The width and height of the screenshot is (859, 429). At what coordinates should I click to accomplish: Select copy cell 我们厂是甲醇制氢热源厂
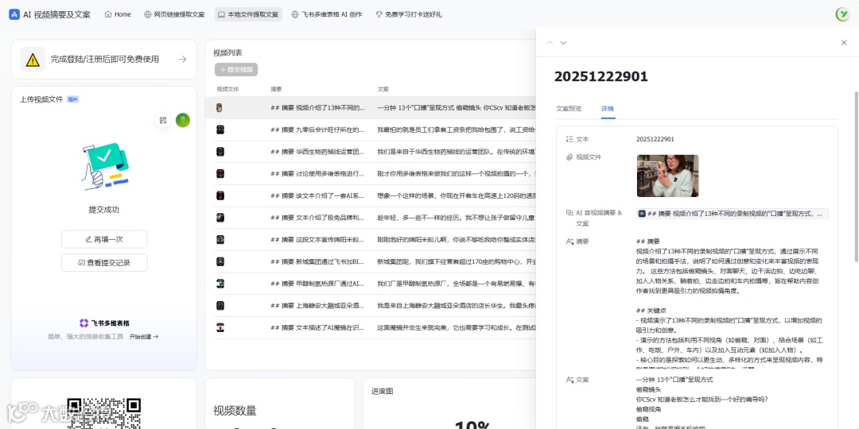(x=455, y=284)
